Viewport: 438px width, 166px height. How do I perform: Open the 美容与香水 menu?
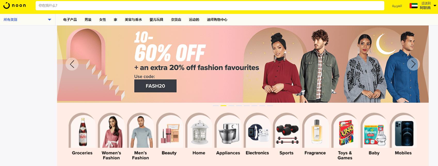[x=133, y=20]
